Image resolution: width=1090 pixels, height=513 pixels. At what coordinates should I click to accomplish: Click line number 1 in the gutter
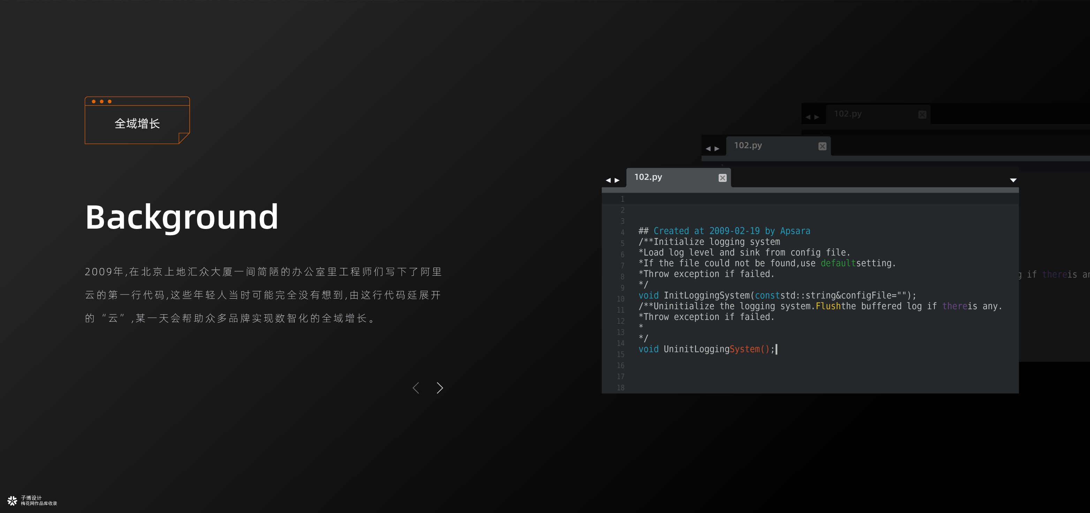click(622, 199)
